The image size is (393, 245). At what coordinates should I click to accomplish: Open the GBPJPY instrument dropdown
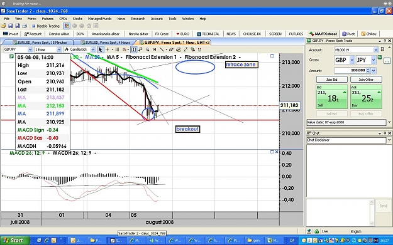point(30,50)
